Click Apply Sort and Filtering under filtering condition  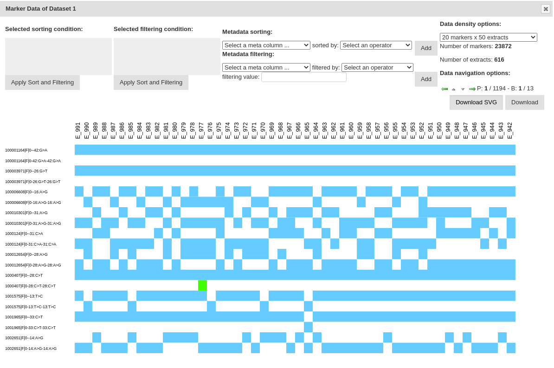pyautogui.click(x=151, y=82)
